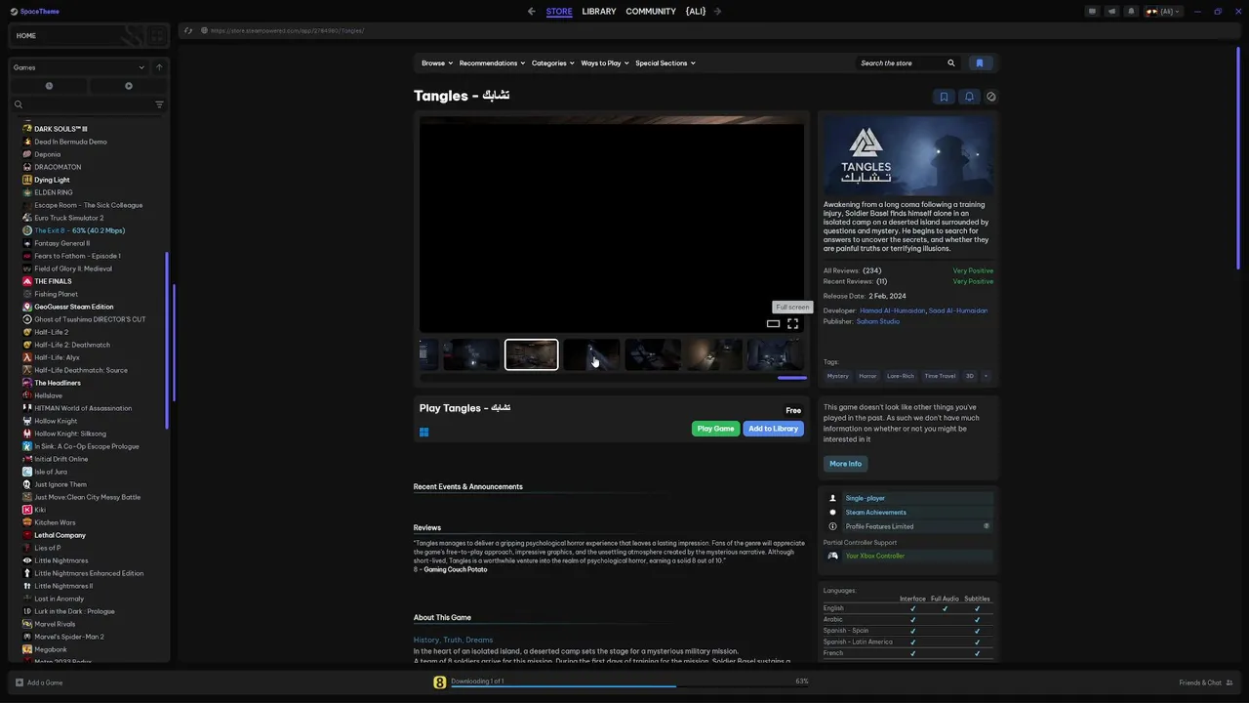Select ELDEN RING in the library list
The image size is (1249, 703).
click(54, 192)
